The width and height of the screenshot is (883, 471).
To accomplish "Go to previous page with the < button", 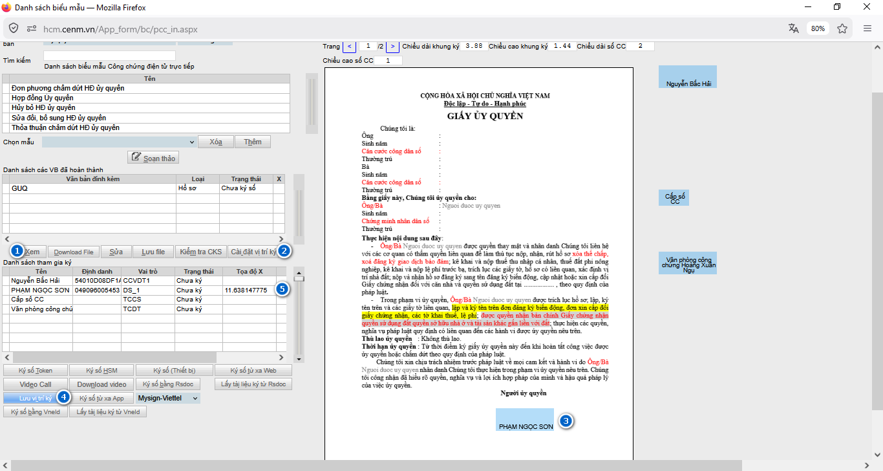I will click(349, 46).
